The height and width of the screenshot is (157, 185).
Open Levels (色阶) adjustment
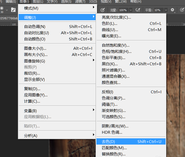pos(131,24)
